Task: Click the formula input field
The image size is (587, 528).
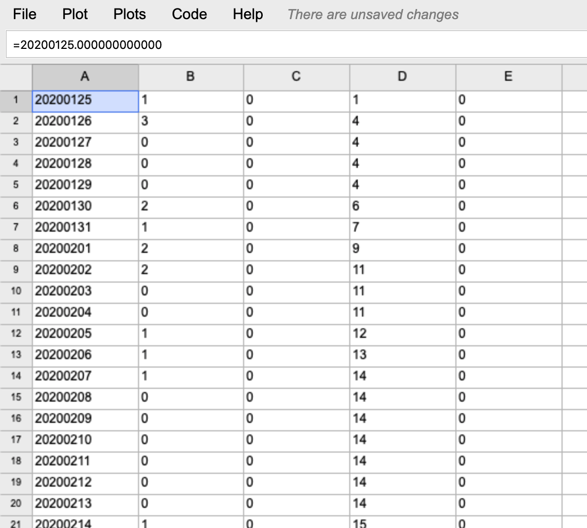Action: [x=297, y=45]
